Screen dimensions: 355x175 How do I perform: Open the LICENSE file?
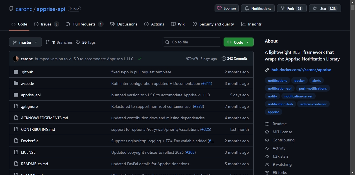point(28,152)
